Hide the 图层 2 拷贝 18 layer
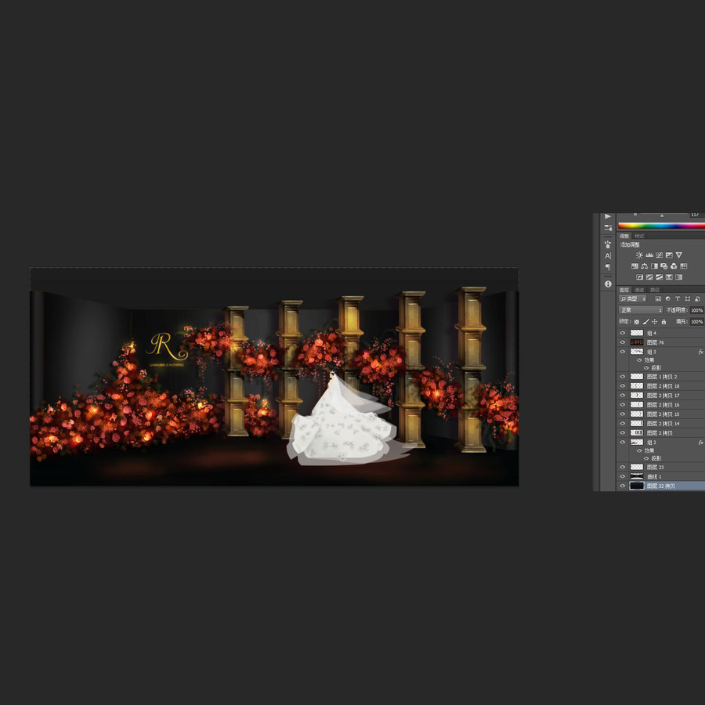Viewport: 705px width, 705px height. (623, 386)
